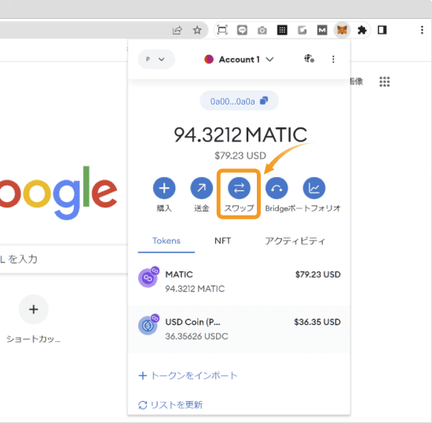Click the gray refresh-square extension icon
Image resolution: width=432 pixels, height=423 pixels.
302,30
